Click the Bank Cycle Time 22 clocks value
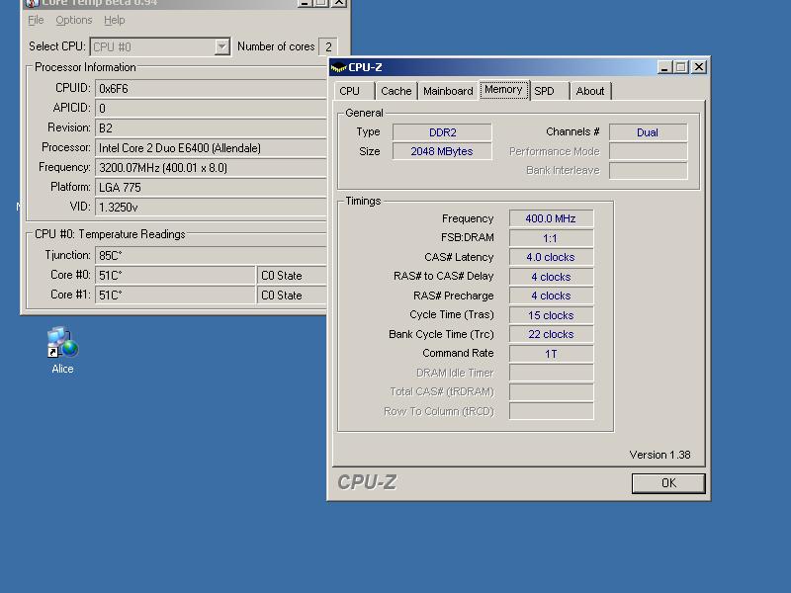791x593 pixels. coord(551,334)
